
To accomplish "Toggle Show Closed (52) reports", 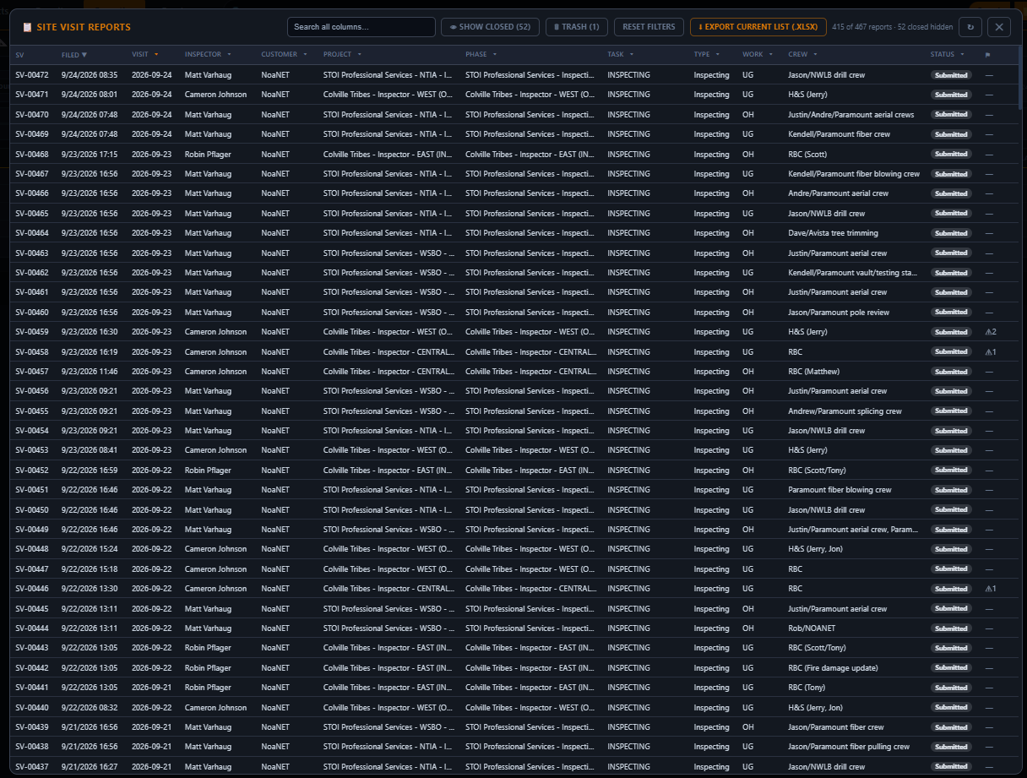I will [x=490, y=27].
